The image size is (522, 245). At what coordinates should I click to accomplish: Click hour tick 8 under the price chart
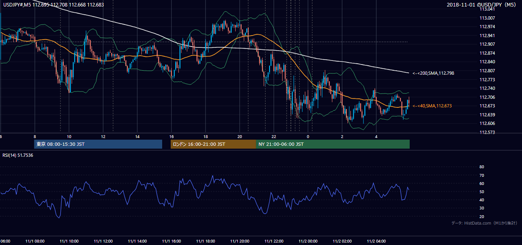(x=35, y=136)
